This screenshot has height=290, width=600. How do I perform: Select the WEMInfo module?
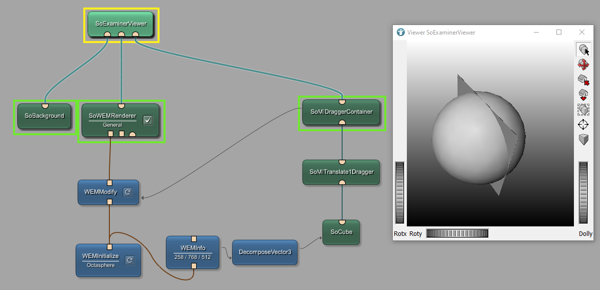193,250
